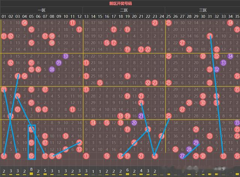The image size is (240, 177).
Task: Select the 一区 section header
Action: click(x=42, y=10)
